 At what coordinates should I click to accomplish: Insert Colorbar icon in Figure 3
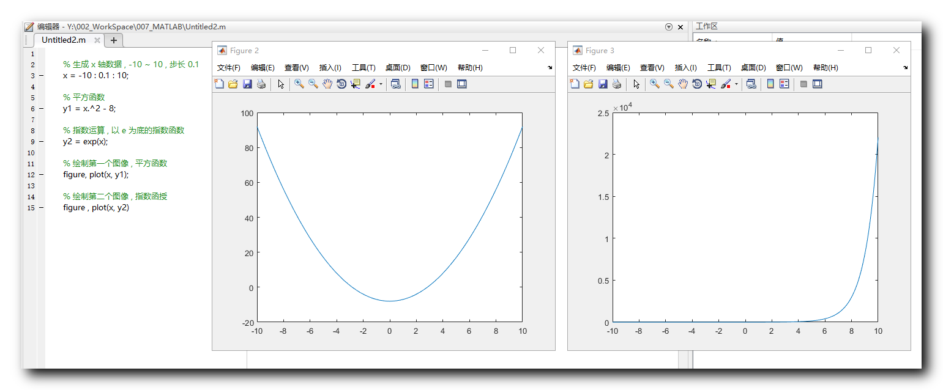(x=770, y=84)
